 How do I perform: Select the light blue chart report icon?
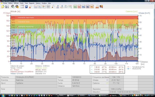click(x=84, y=7)
